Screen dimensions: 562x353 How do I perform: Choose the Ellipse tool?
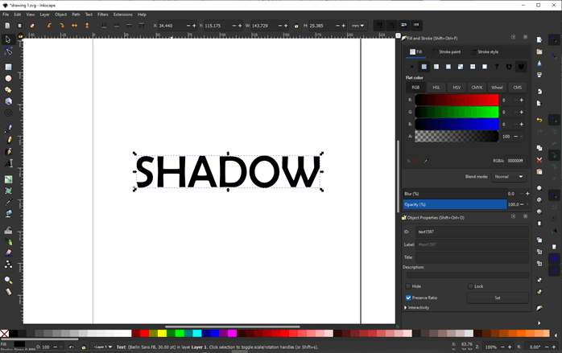pyautogui.click(x=8, y=79)
